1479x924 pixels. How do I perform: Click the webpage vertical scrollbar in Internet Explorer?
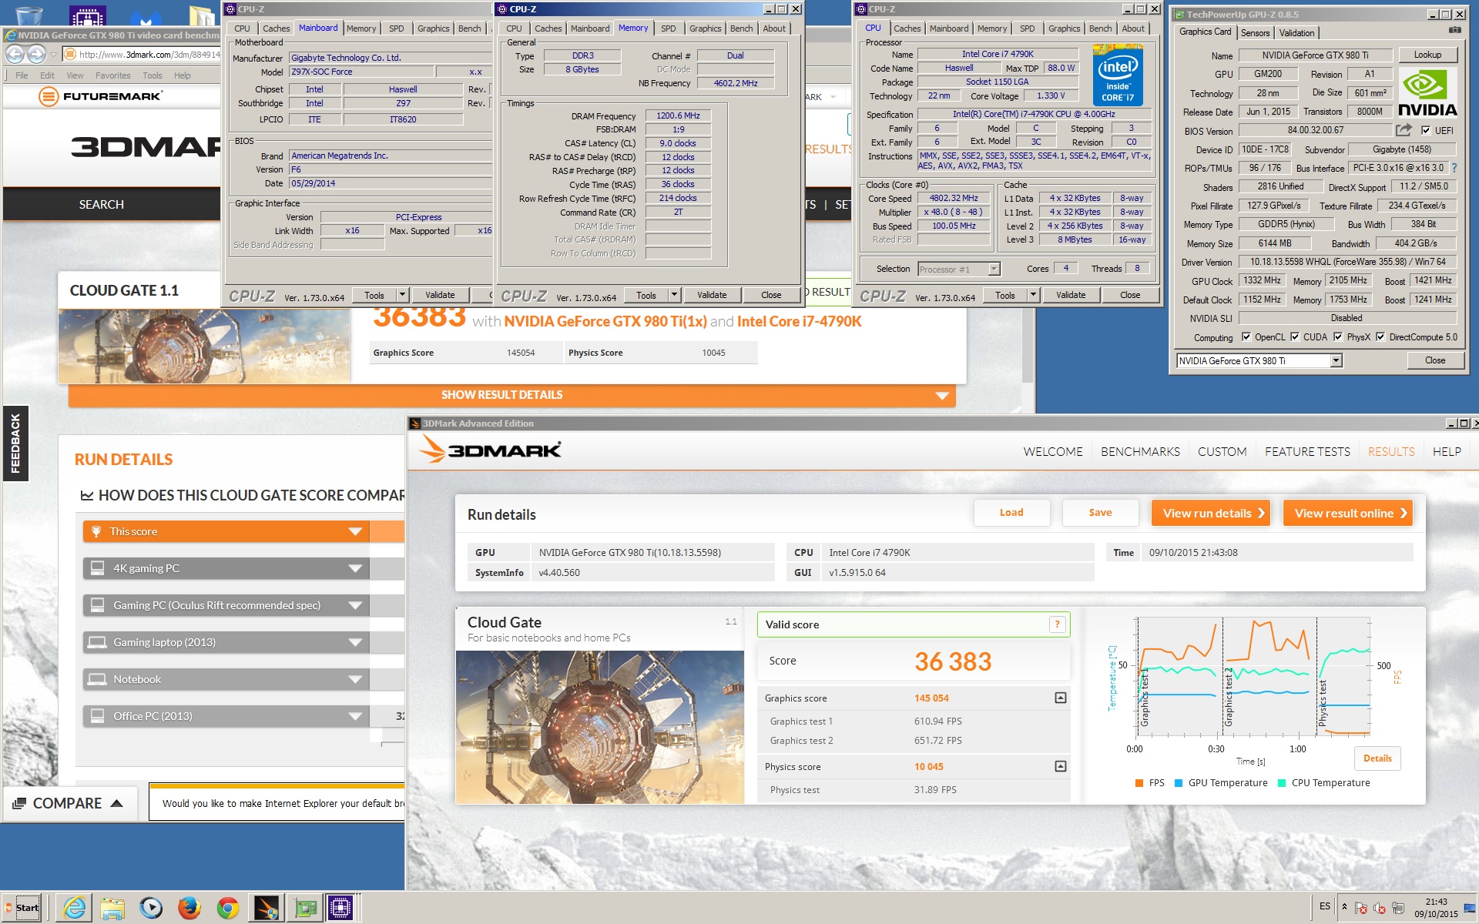point(1027,346)
